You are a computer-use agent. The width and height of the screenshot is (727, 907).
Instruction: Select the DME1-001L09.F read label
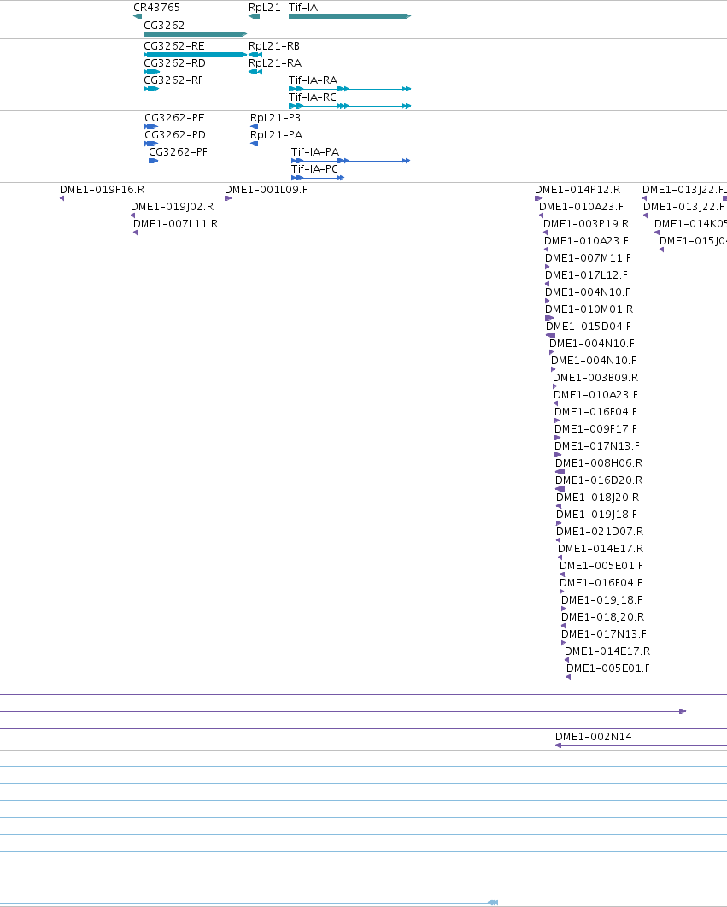coord(266,189)
